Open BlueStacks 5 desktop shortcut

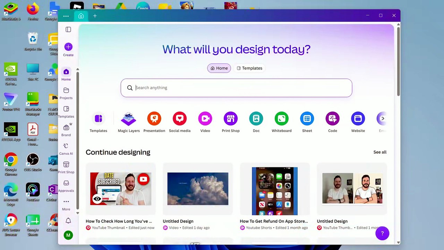point(11,11)
